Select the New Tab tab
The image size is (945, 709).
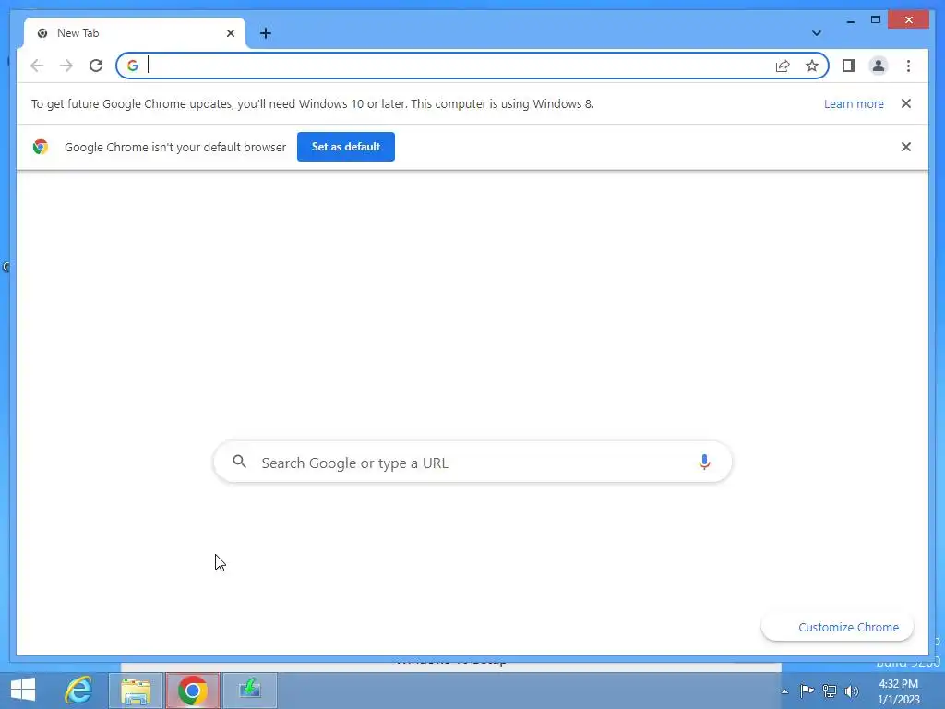click(135, 33)
